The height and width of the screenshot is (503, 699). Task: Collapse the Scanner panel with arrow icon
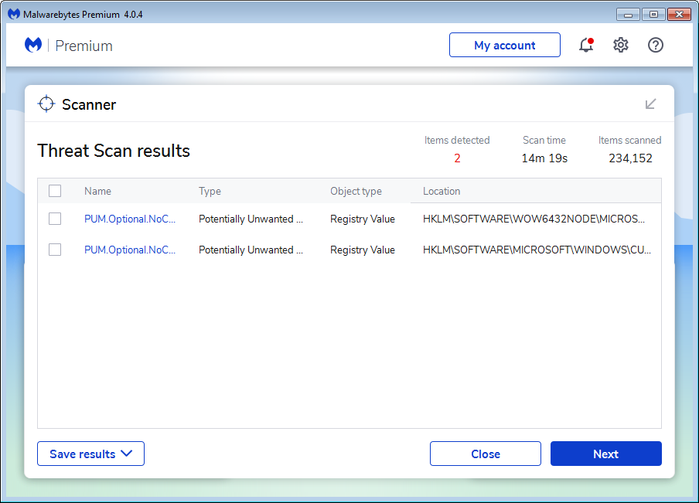(x=651, y=104)
